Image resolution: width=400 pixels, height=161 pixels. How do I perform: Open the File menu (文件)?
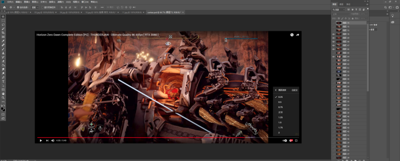(10, 2)
